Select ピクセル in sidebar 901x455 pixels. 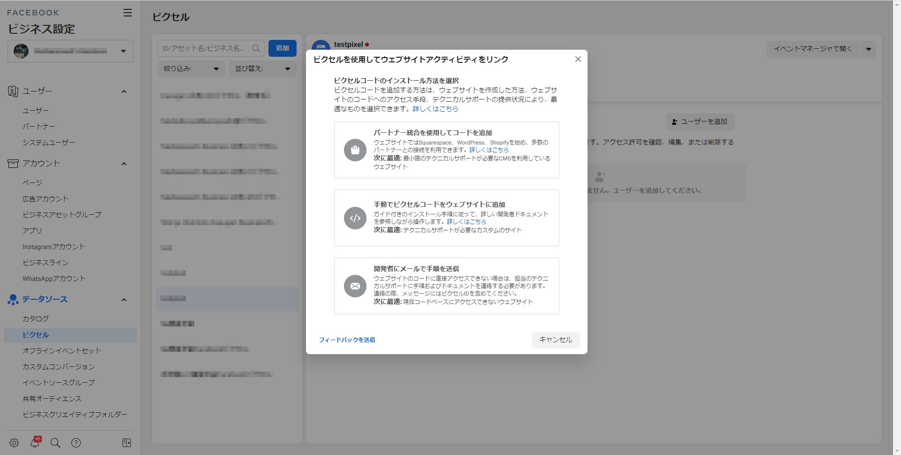point(70,335)
